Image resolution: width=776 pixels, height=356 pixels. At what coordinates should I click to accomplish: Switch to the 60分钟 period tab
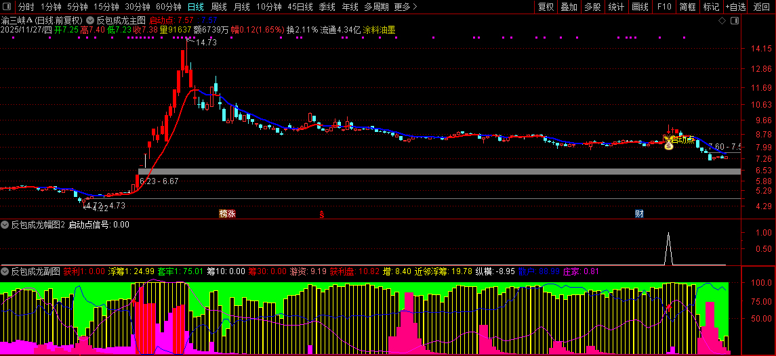pyautogui.click(x=168, y=7)
